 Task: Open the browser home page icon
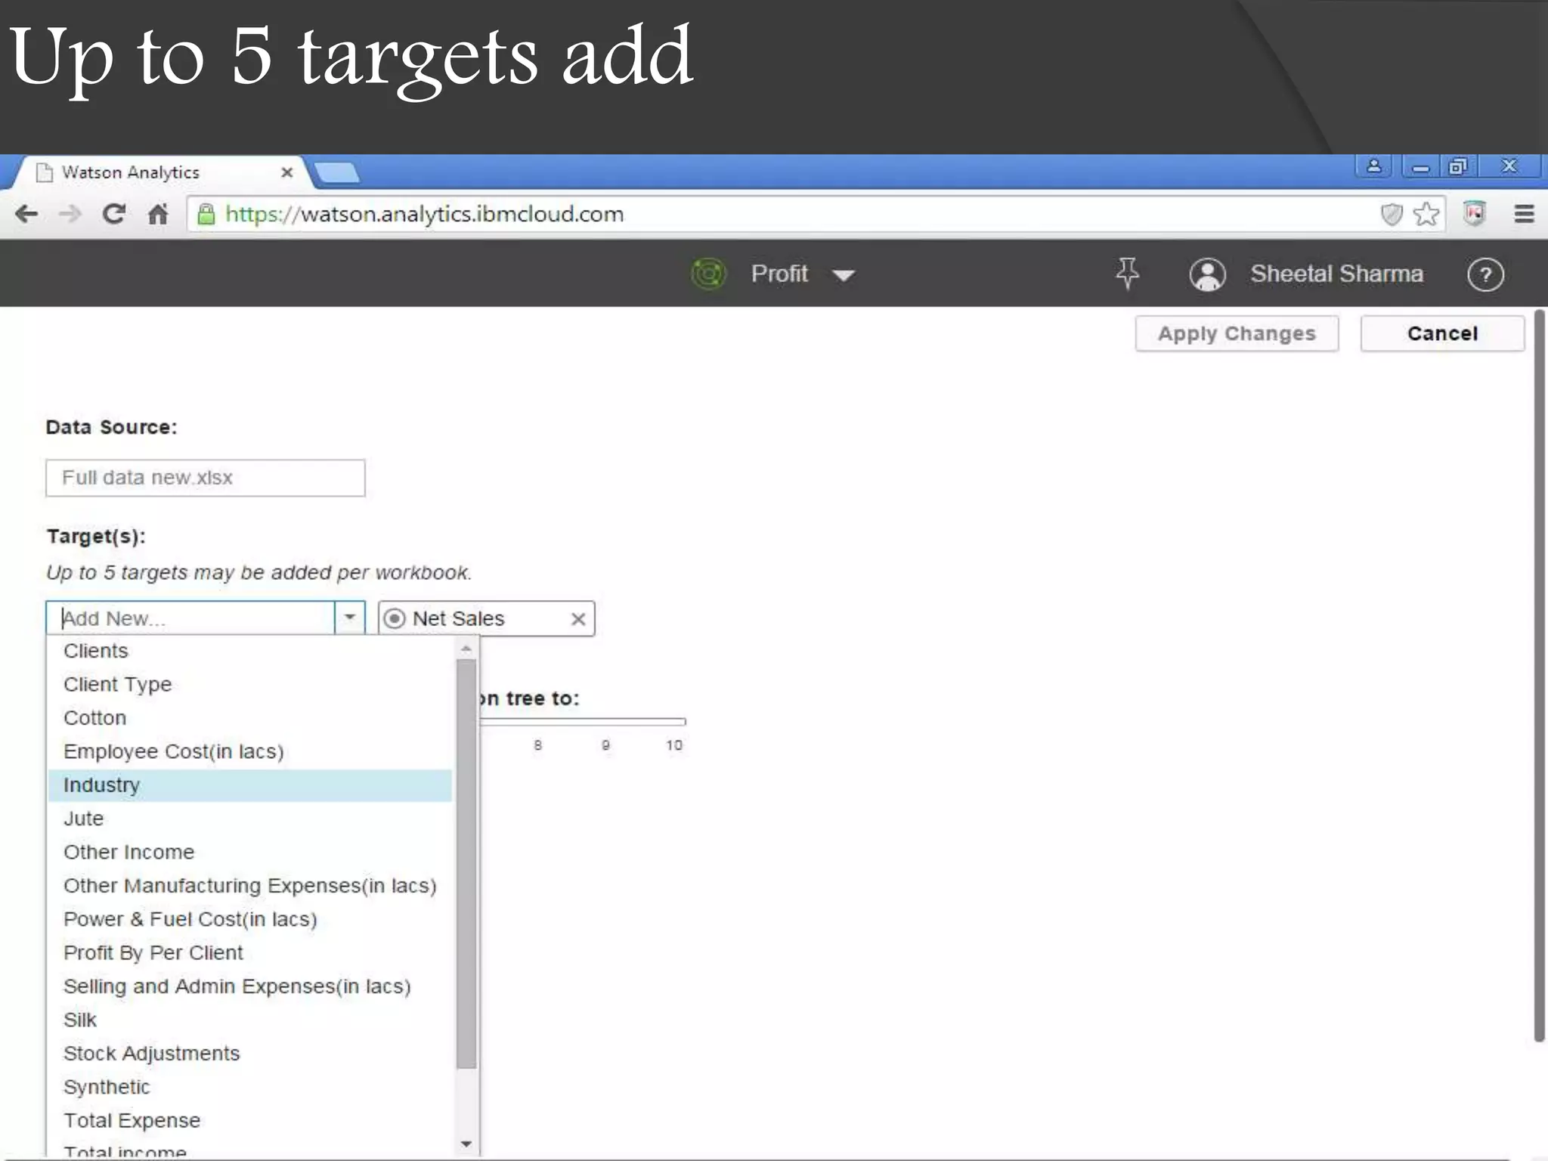158,215
